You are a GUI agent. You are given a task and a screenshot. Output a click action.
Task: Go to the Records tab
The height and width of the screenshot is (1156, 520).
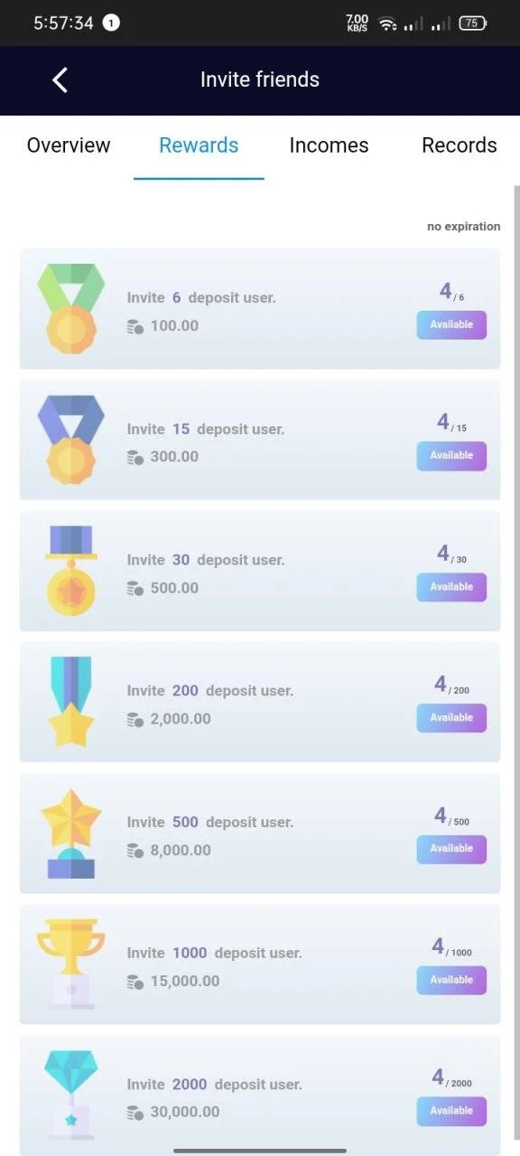pos(460,145)
